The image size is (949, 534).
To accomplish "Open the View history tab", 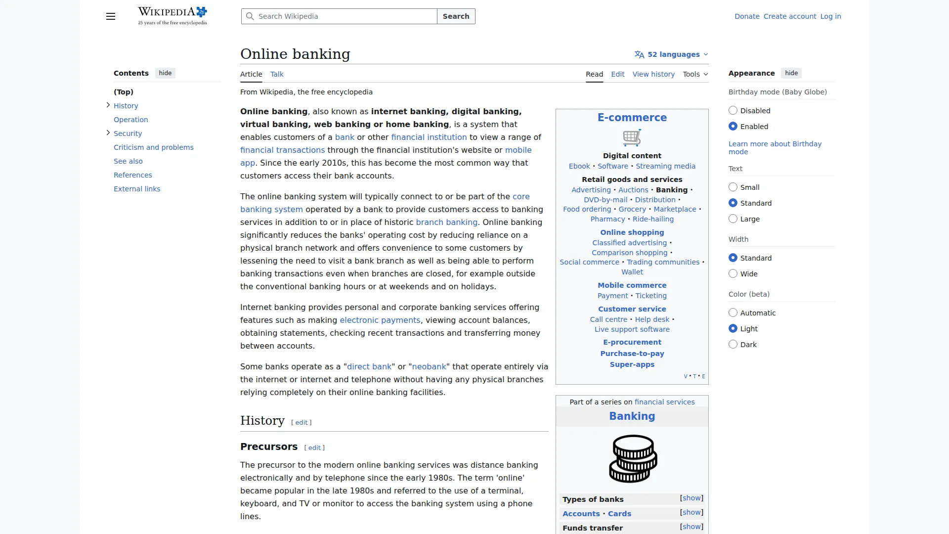I will point(653,74).
